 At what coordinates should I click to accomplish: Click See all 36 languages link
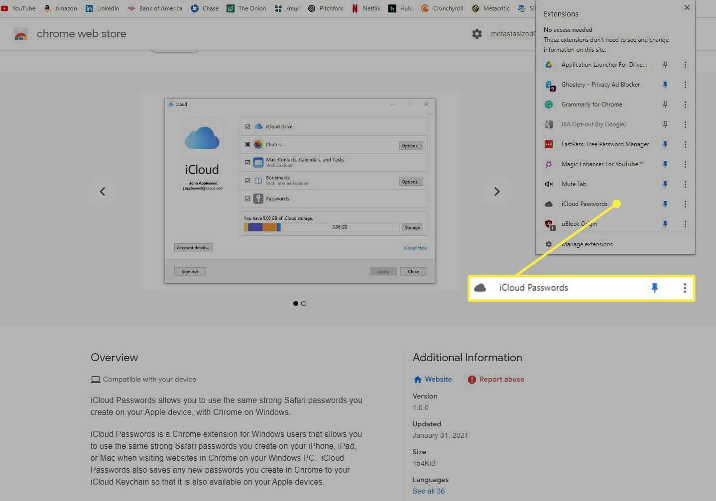429,491
